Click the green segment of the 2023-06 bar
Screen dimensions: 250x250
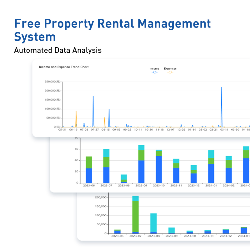pyautogui.click(x=89, y=162)
